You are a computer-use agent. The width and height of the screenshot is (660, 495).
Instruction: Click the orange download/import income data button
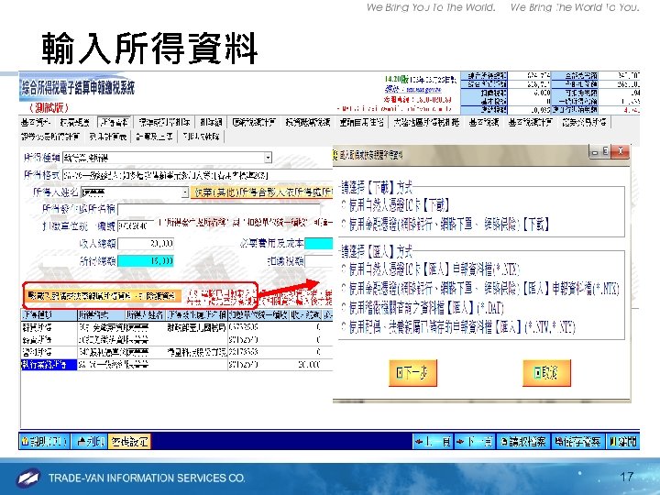(x=103, y=296)
